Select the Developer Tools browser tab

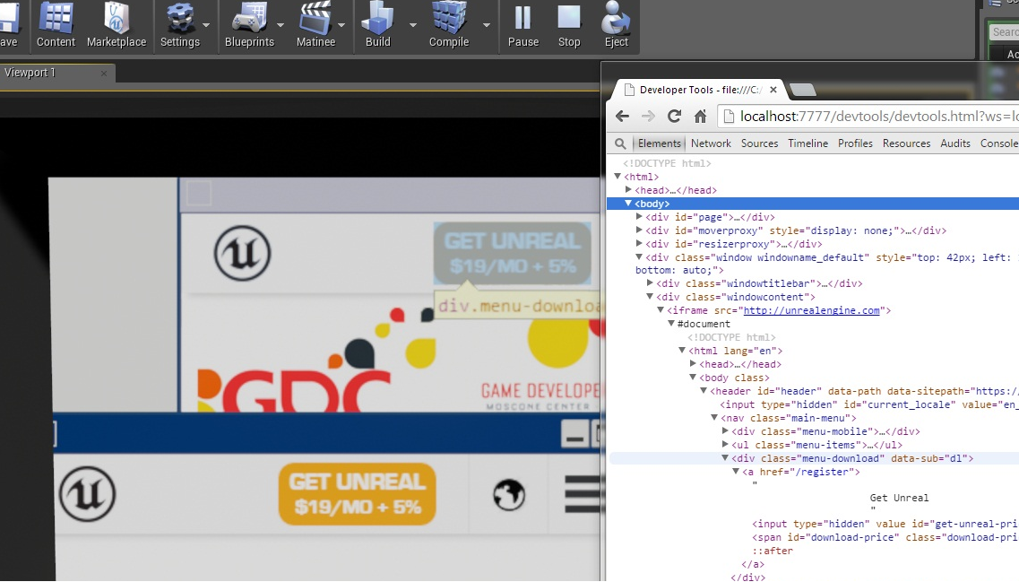coord(699,90)
